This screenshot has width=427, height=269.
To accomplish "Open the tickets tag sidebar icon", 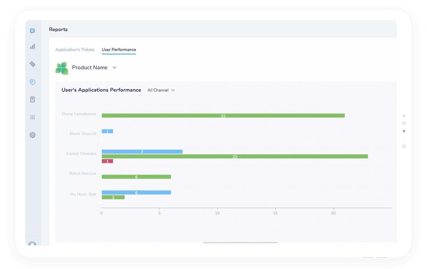I will pyautogui.click(x=32, y=64).
